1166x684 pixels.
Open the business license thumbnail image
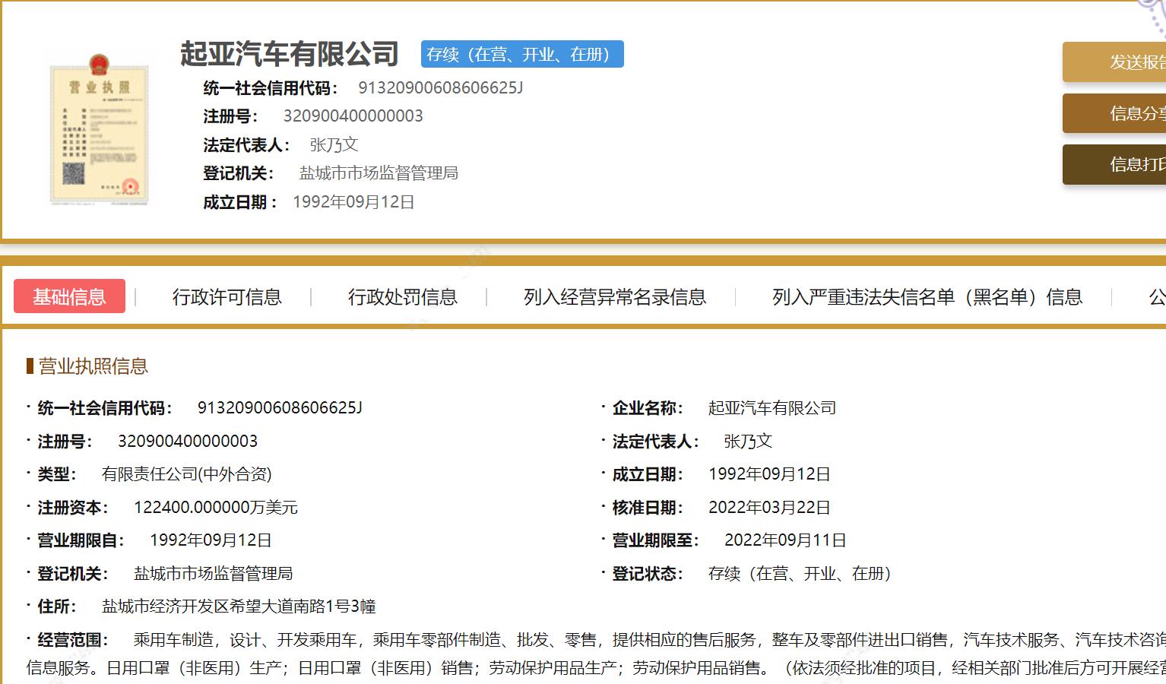pyautogui.click(x=99, y=129)
